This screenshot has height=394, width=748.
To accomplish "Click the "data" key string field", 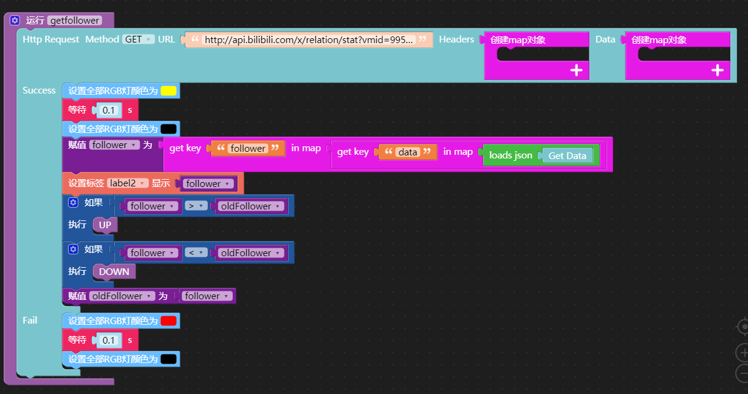I will point(408,152).
